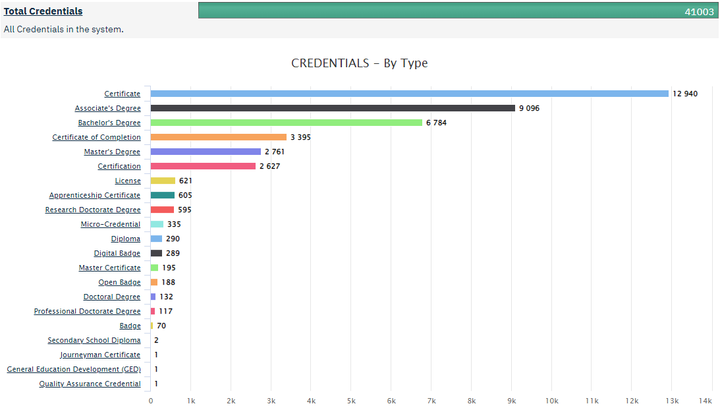This screenshot has width=720, height=408.
Task: Select the Quality Assurance Credential link
Action: [x=90, y=383]
